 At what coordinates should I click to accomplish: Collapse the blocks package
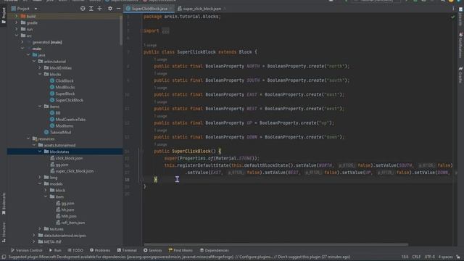pyautogui.click(x=40, y=74)
